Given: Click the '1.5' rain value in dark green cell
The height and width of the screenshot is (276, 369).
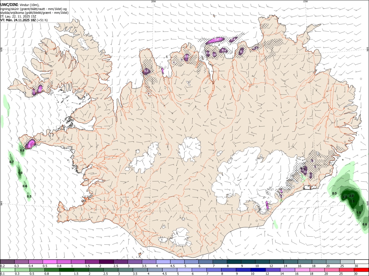Looking at the screenshot, I should coord(352,201).
